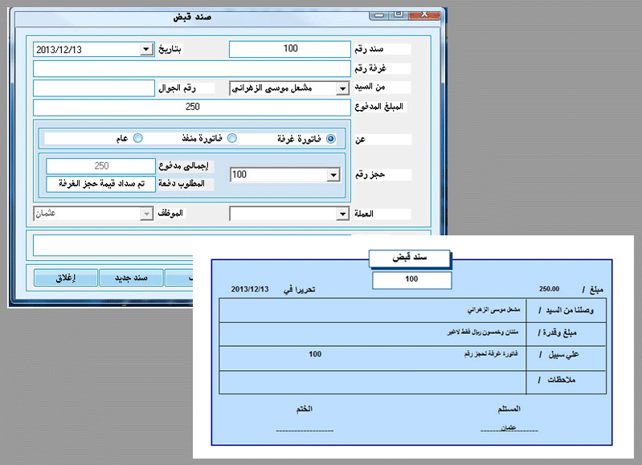Screen dimensions: 642x465
Task: Click the 'وصلنا من السيد' row label on receipt
Action: 566,311
